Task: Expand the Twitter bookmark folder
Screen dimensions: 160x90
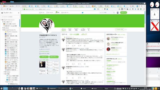Action: [4, 72]
